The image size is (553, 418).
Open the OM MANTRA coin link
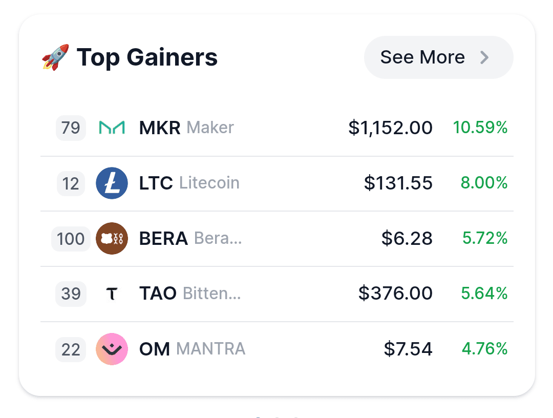[192, 349]
